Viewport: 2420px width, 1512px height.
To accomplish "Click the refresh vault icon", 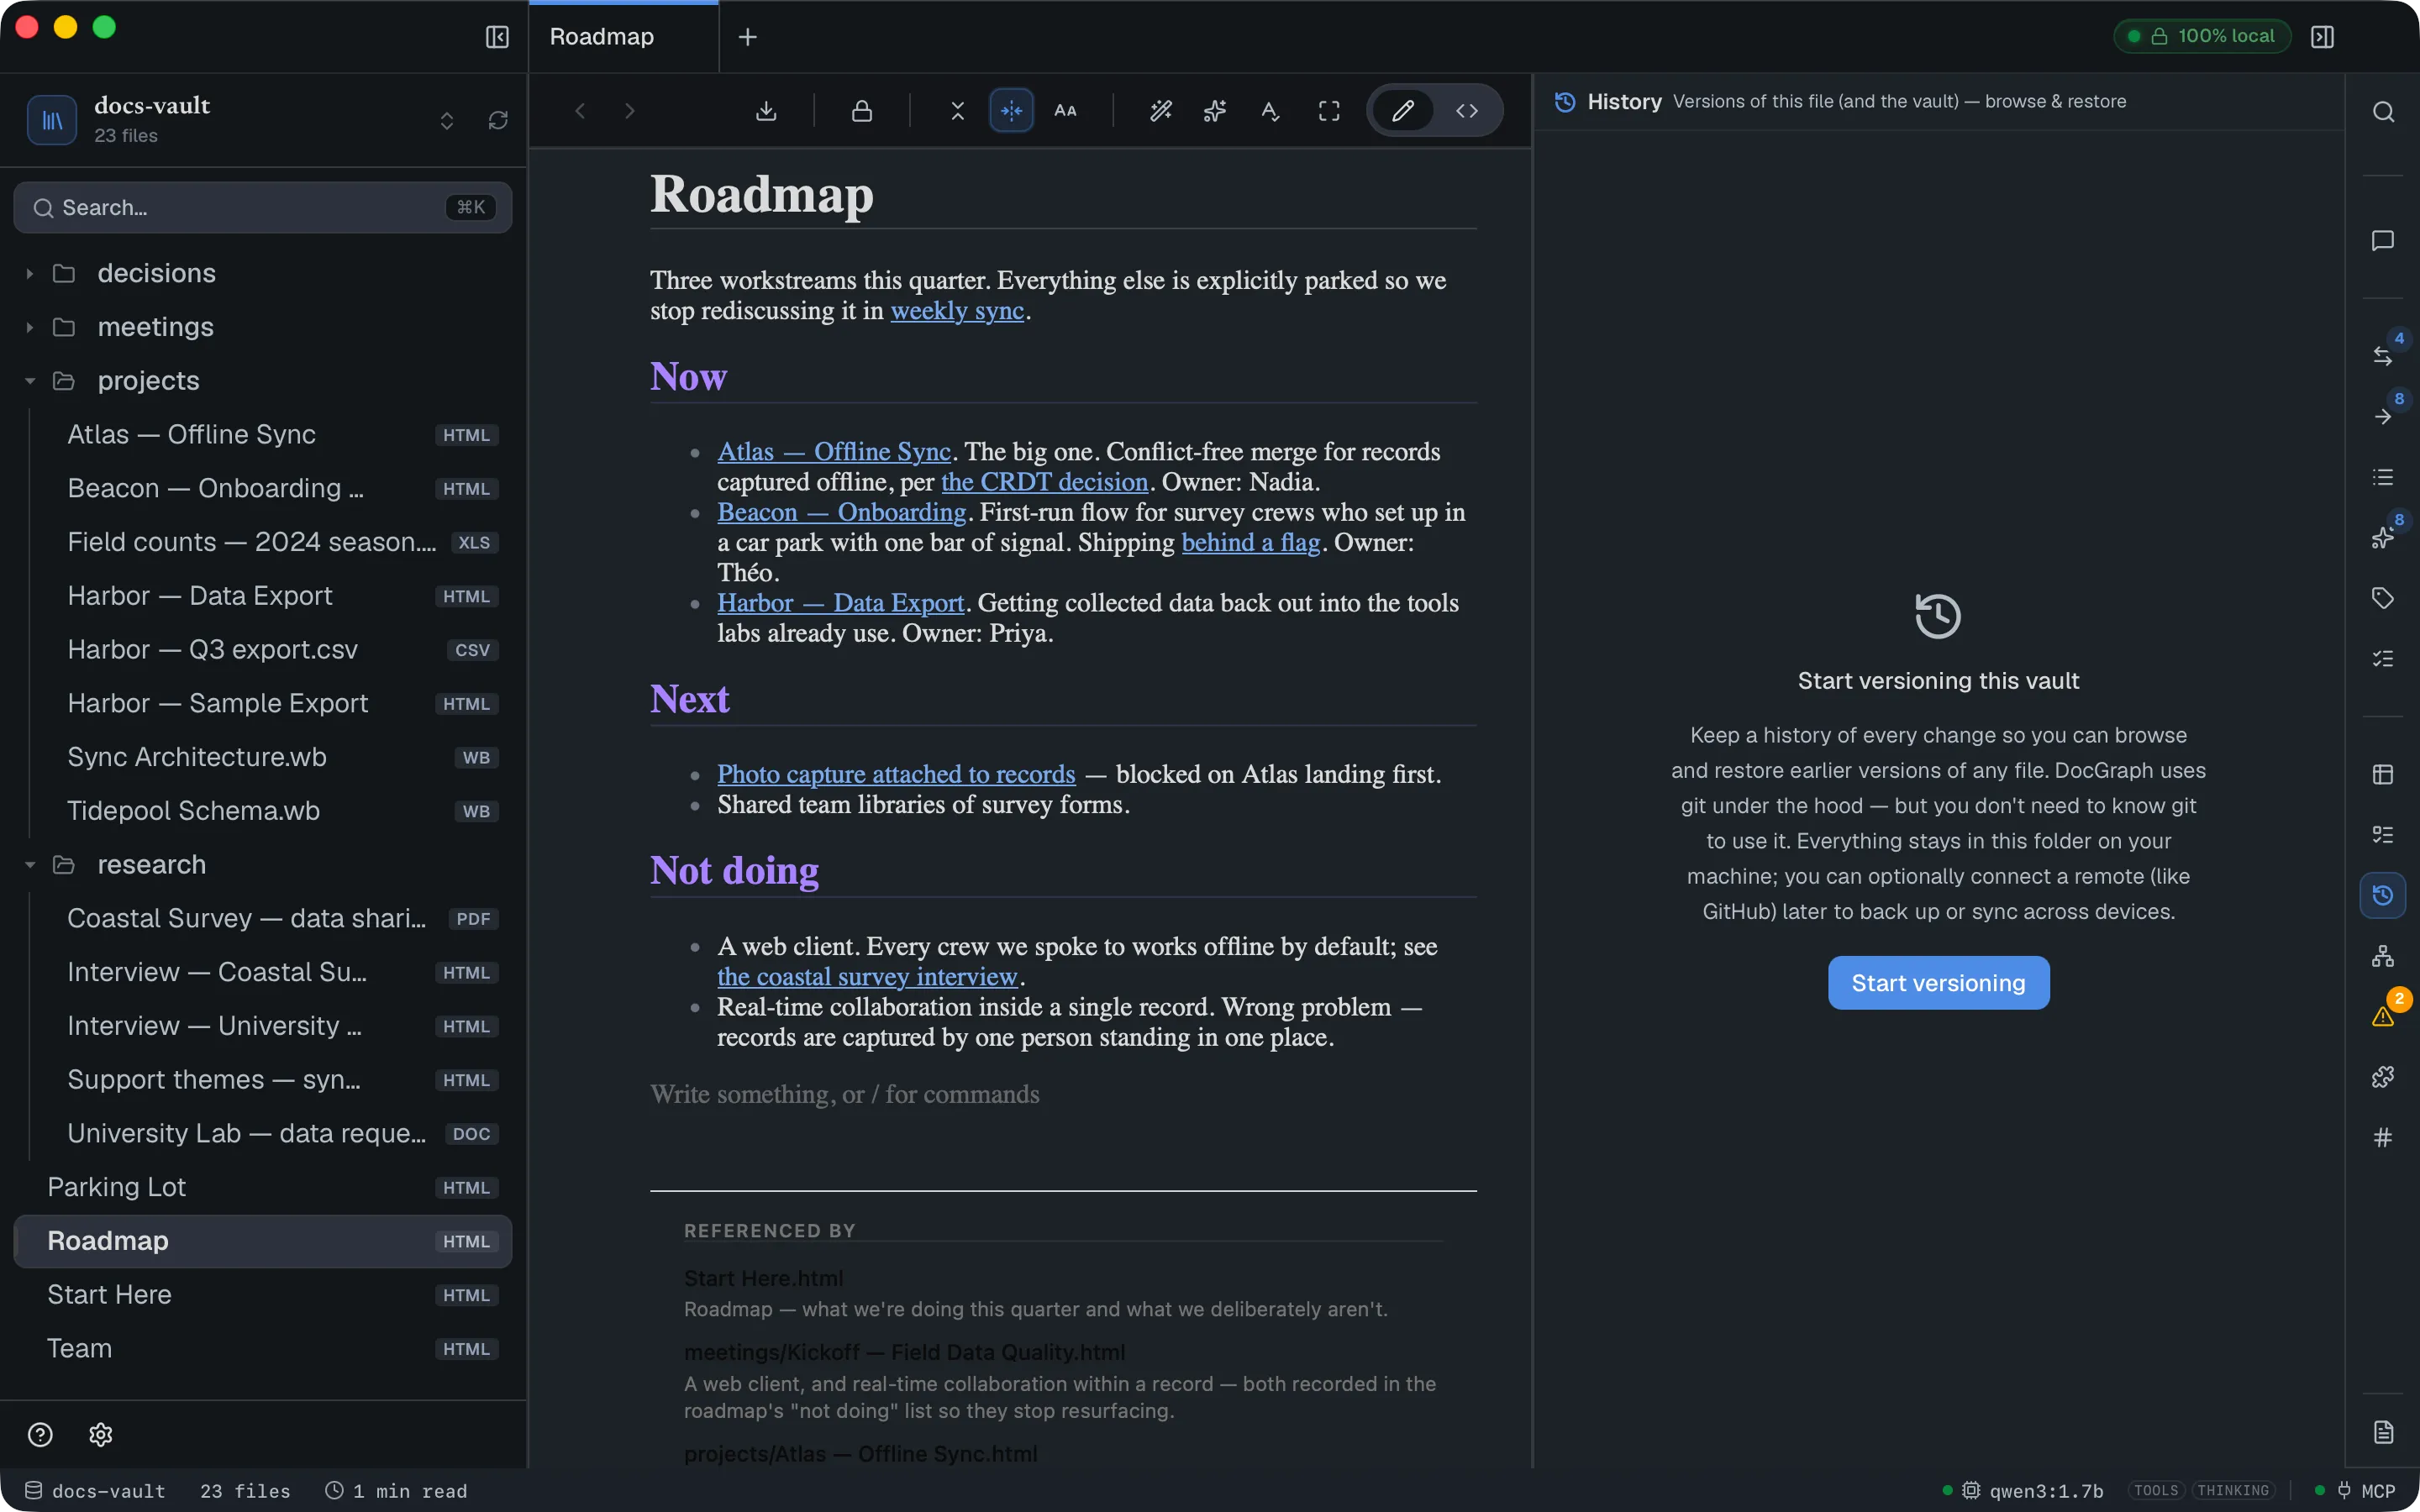I will 498,120.
